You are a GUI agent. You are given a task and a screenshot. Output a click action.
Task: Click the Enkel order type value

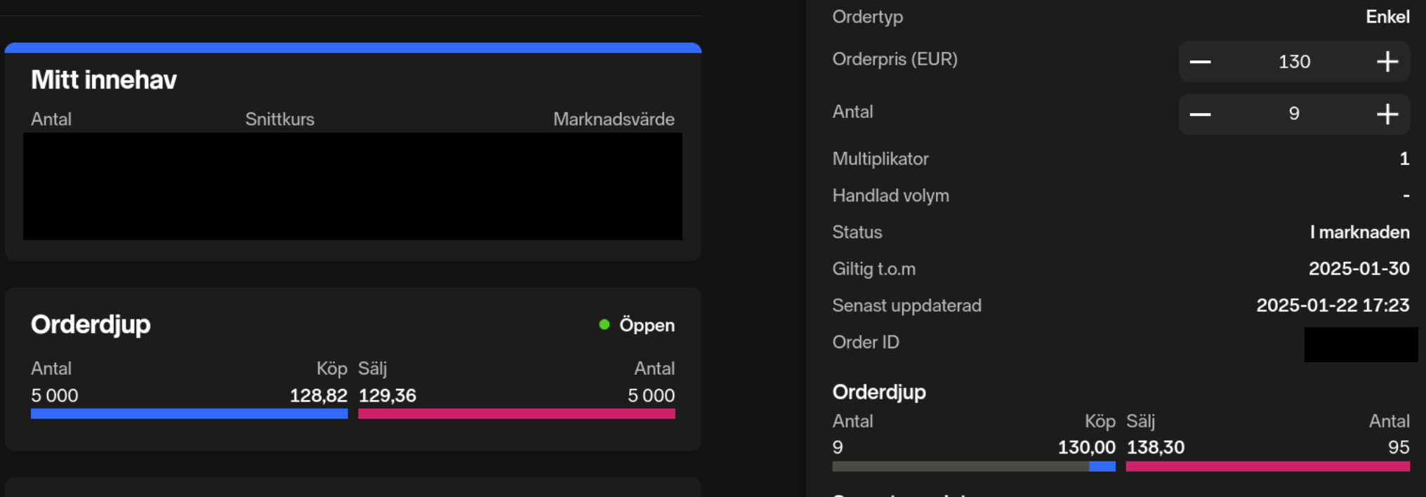coord(1387,17)
